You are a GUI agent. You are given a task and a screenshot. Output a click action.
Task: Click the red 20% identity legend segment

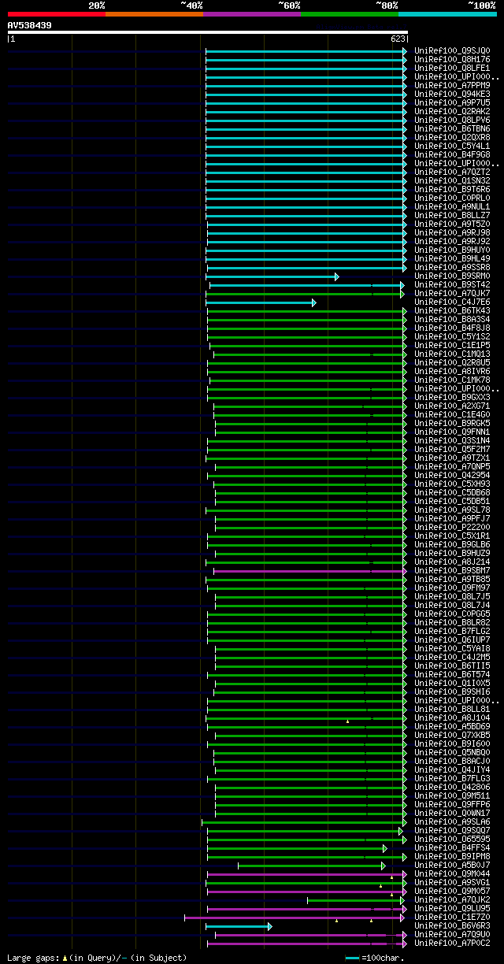[57, 14]
